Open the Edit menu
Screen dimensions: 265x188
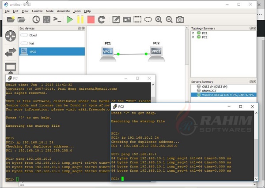[16, 11]
